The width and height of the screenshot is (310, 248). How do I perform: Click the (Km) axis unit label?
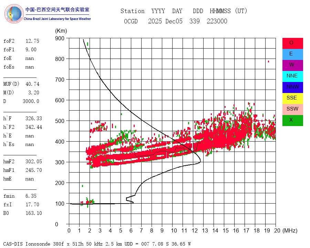(61, 31)
